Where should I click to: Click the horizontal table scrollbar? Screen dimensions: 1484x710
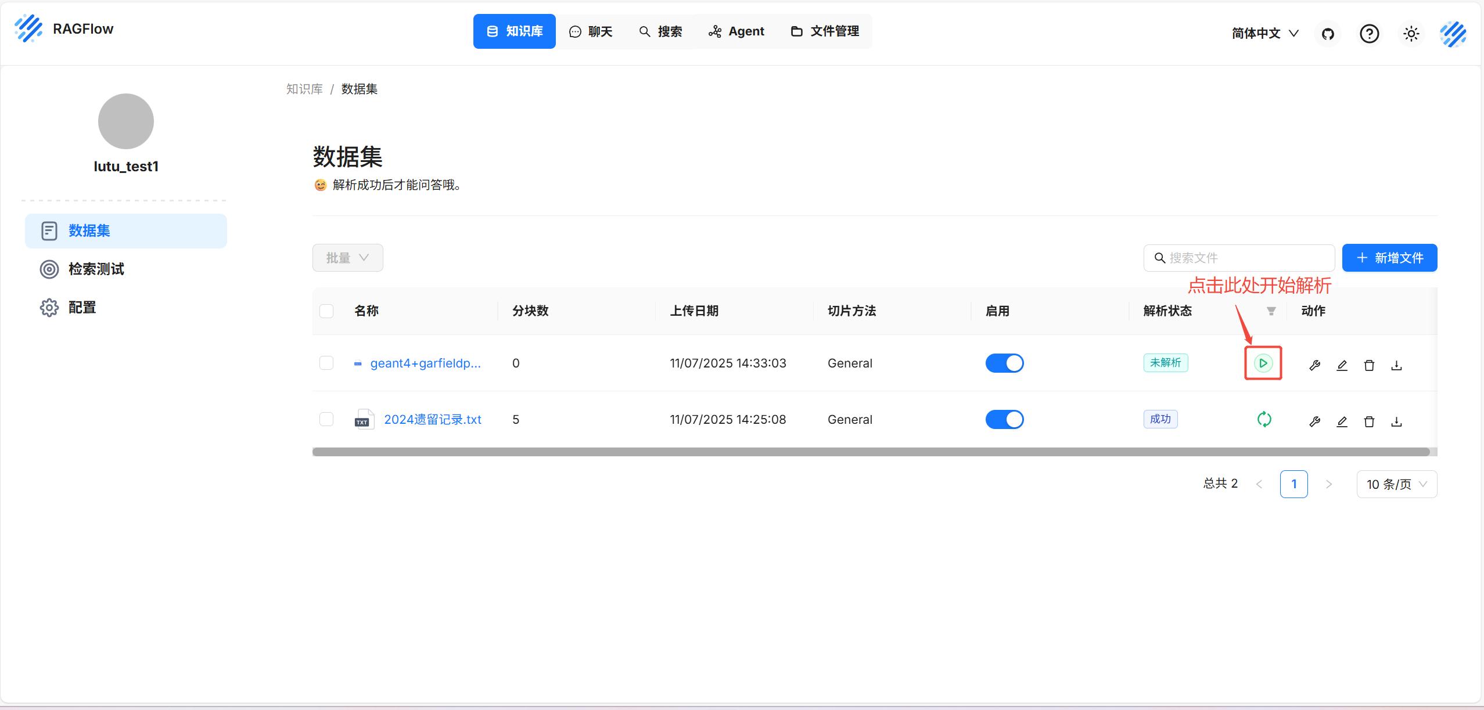pos(870,452)
